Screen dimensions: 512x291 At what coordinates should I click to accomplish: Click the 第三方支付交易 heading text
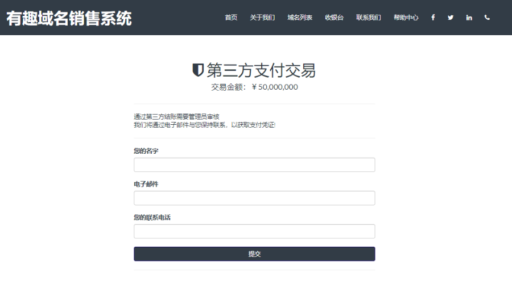pos(261,70)
